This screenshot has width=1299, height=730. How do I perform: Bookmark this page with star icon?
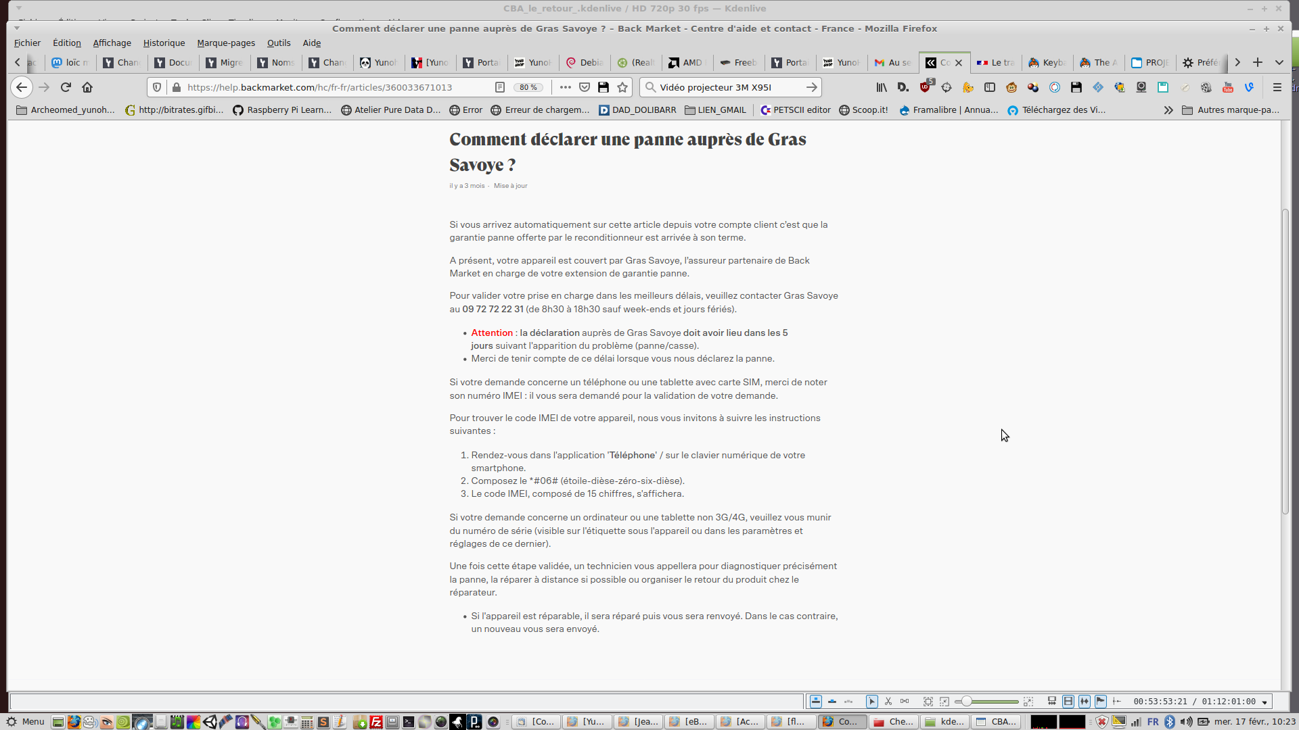pos(622,87)
